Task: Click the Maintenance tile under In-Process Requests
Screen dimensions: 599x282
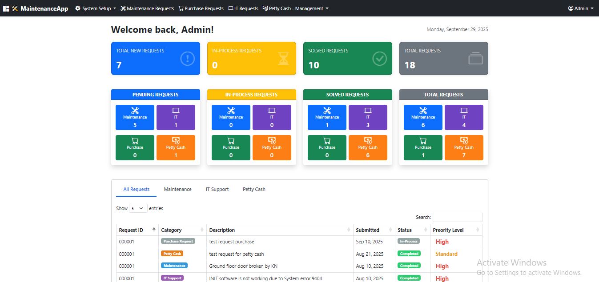Action: (231, 117)
